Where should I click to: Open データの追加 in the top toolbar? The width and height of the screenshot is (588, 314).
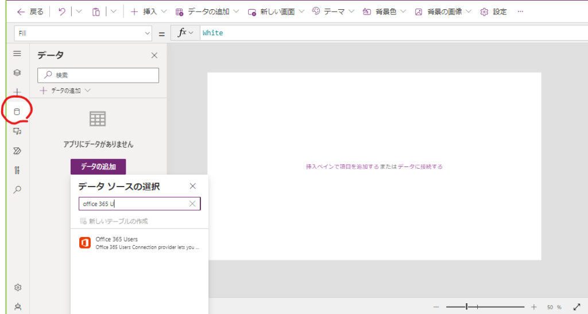(x=207, y=11)
